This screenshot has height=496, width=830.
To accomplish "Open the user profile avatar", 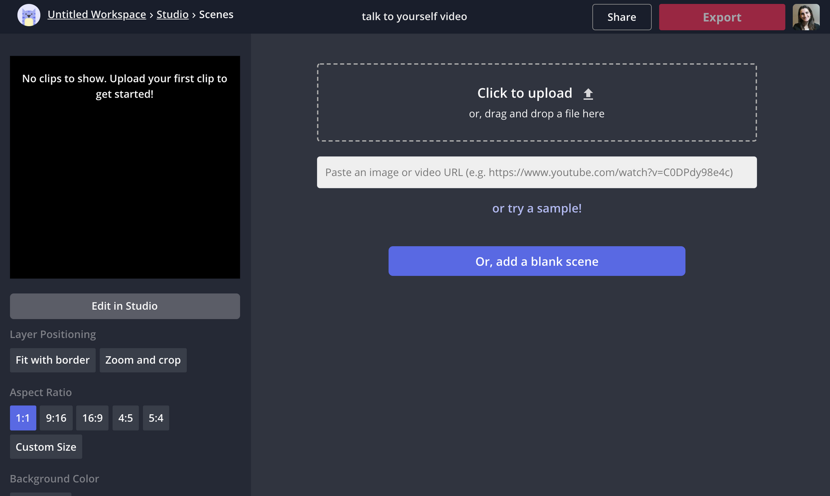I will pos(806,17).
